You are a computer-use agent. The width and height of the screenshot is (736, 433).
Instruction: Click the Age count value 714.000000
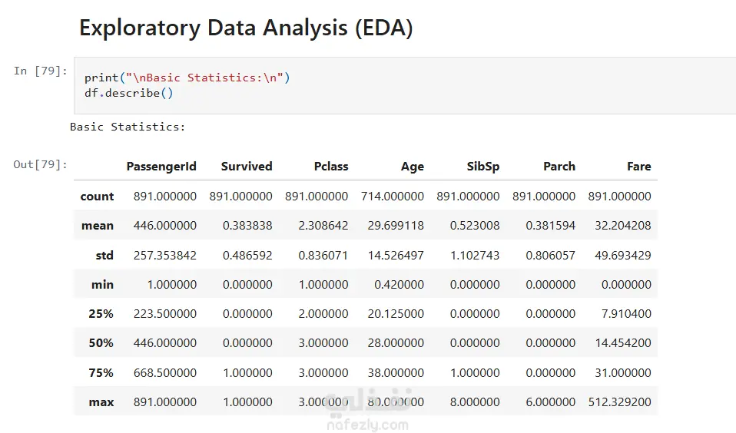pyautogui.click(x=393, y=197)
